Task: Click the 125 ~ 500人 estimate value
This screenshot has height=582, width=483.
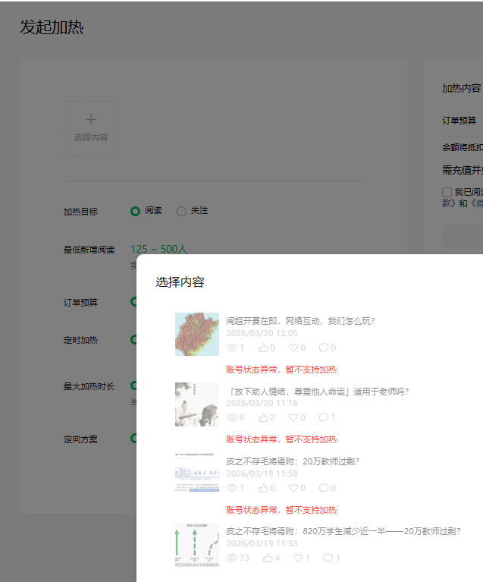Action: tap(158, 249)
